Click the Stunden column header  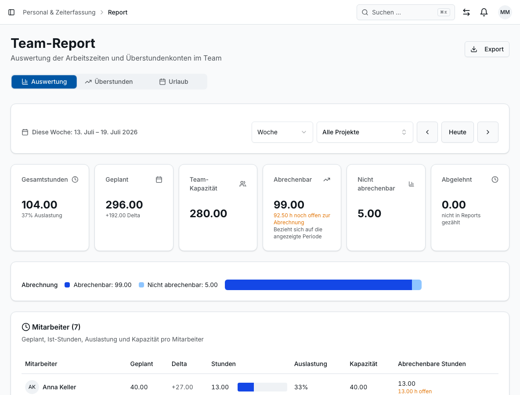(x=224, y=364)
